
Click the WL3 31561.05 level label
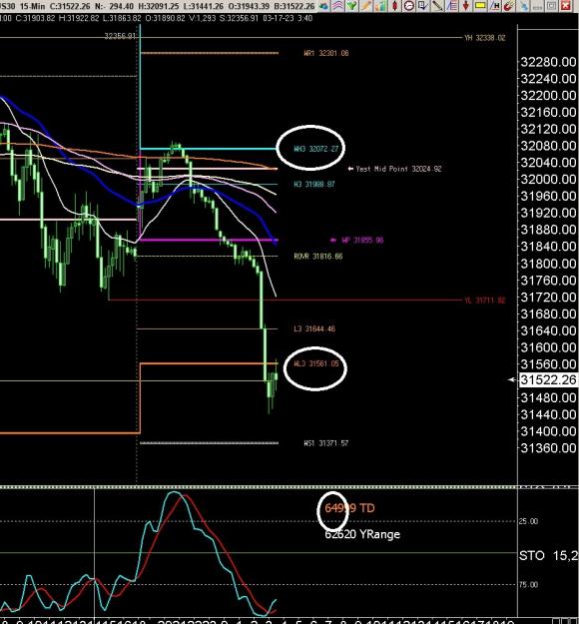pyautogui.click(x=316, y=363)
